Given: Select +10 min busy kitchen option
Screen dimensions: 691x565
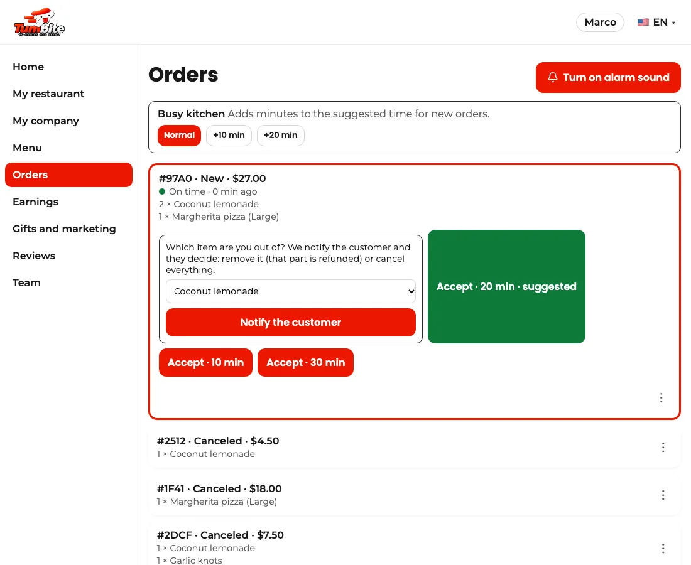Looking at the screenshot, I should point(229,135).
